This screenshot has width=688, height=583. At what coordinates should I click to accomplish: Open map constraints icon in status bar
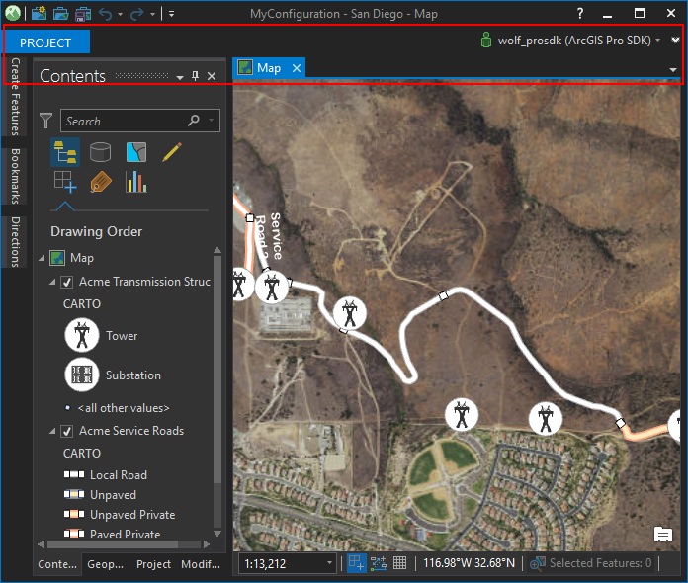pos(379,563)
